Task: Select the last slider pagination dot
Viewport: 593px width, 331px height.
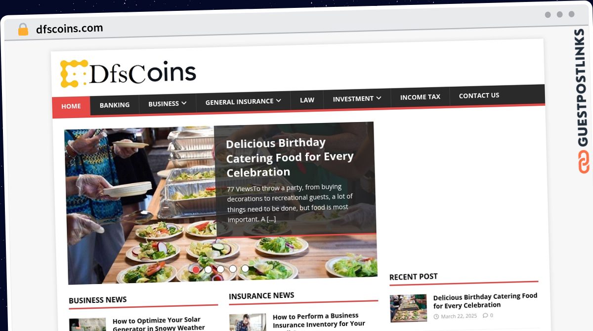Action: click(245, 269)
